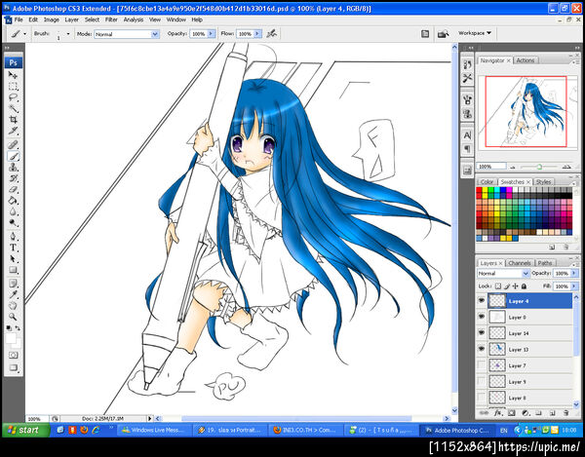Open layer Opacity arrow
Image resolution: width=585 pixels, height=457 pixels.
(574, 274)
